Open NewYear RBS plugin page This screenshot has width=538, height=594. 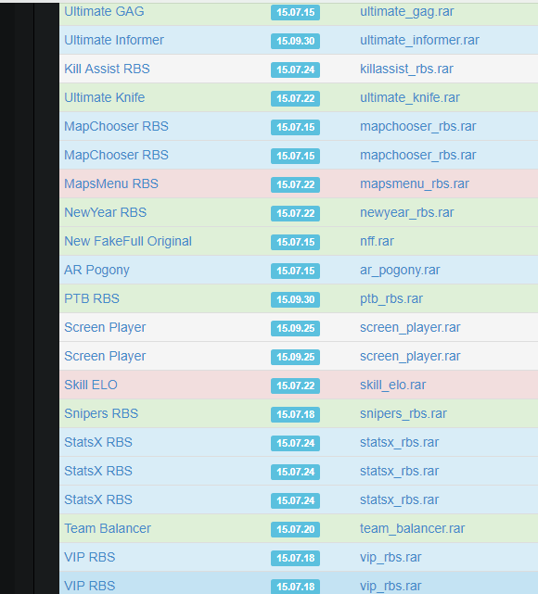(x=105, y=212)
